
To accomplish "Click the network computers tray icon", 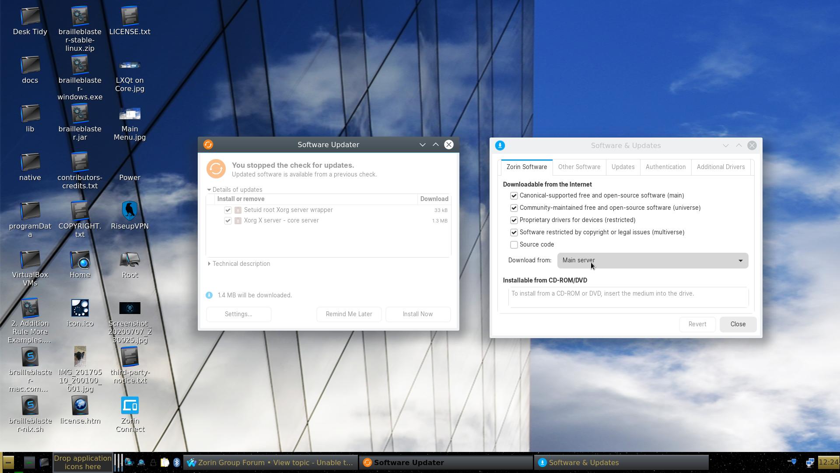I will (x=810, y=462).
